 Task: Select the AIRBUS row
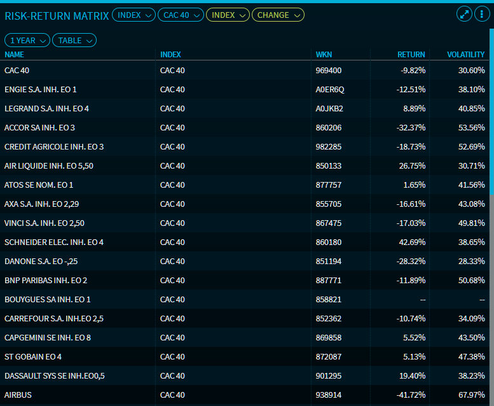point(18,395)
